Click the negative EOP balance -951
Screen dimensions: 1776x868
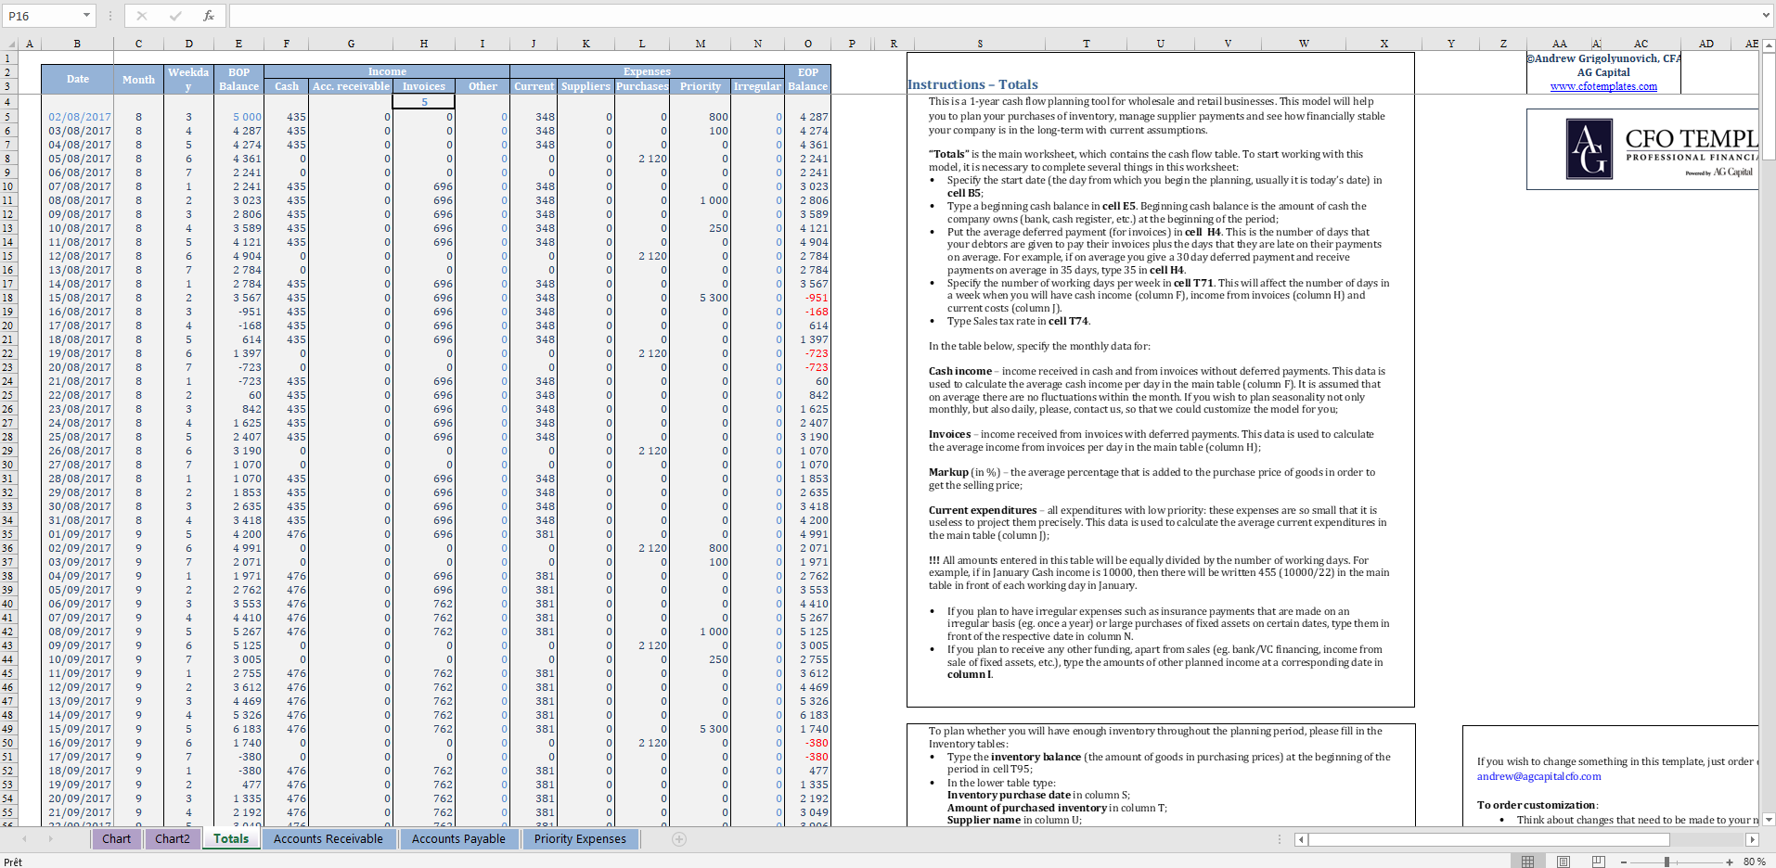[808, 298]
